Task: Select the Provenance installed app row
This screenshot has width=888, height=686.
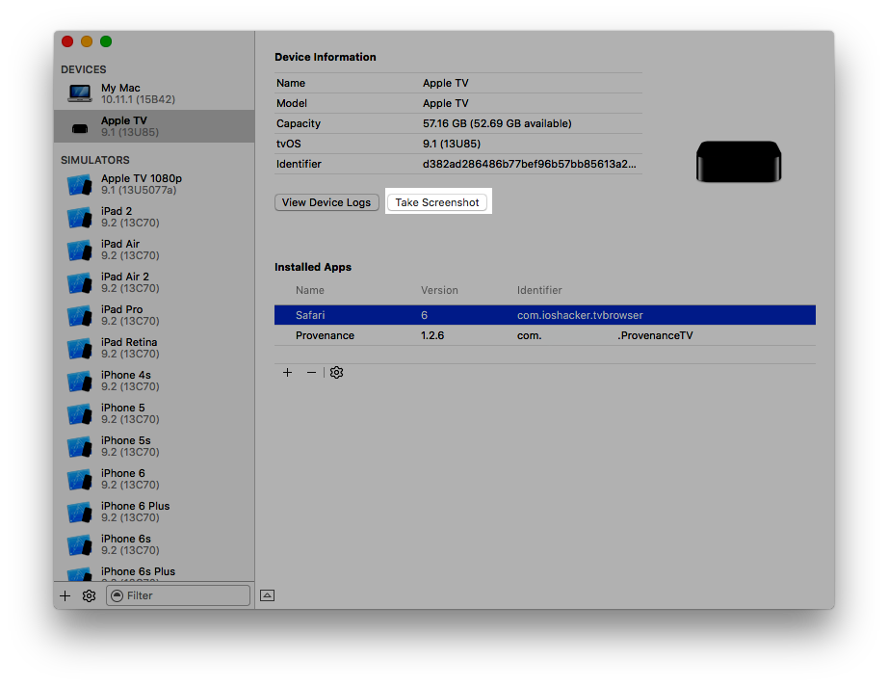Action: click(545, 336)
